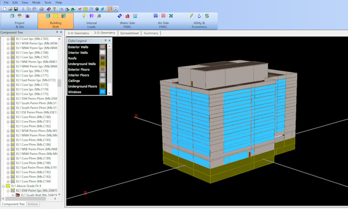Image resolution: width=348 pixels, height=209 pixels.
Task: Click first icon above Project & Site
Action: click(12, 16)
